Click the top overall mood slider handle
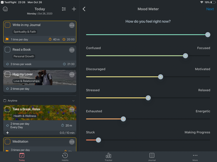This screenshot has height=162, width=217. (208, 35)
